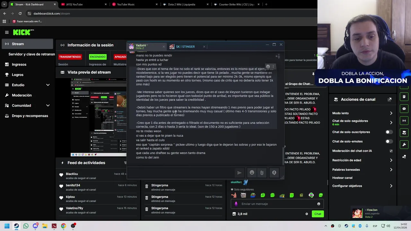Viewport: 411px width, 231px height.
Task: Select Stream in Kick sidebar
Action: pos(27,44)
